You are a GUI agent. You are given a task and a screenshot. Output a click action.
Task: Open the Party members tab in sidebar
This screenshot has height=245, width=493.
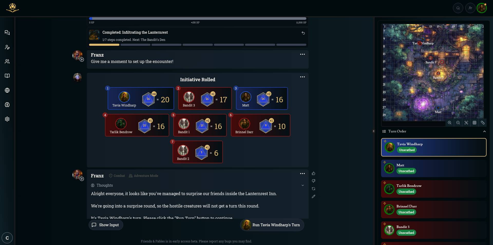pyautogui.click(x=7, y=61)
